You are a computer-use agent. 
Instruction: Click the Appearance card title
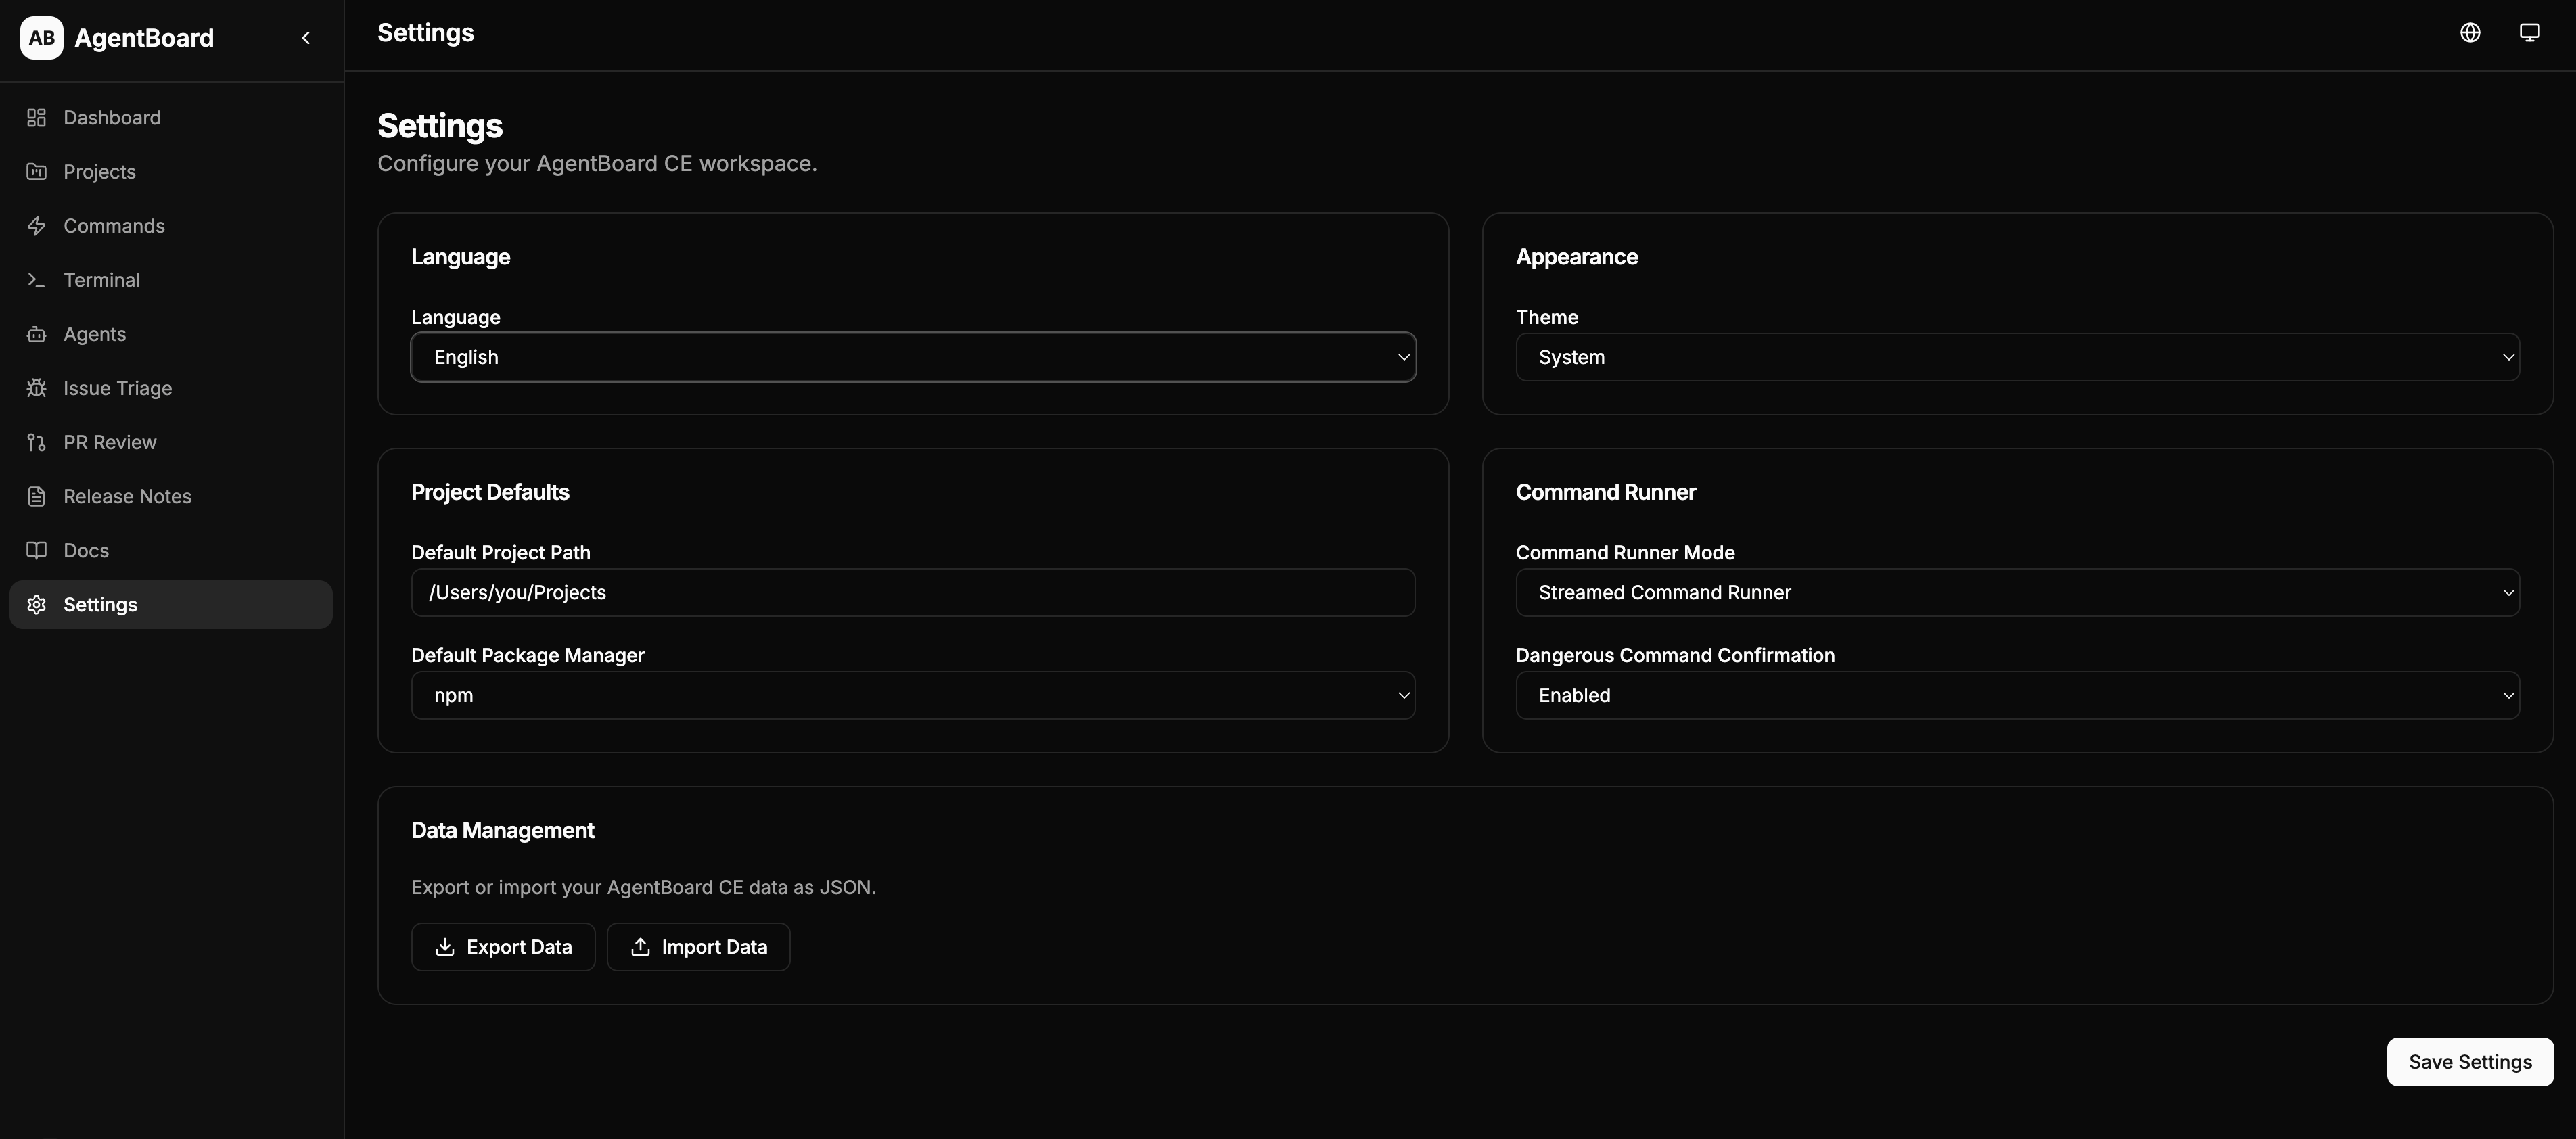1577,257
